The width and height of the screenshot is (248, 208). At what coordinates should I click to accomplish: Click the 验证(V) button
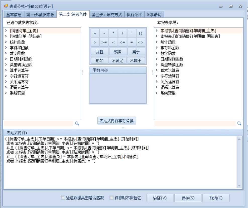(160, 198)
